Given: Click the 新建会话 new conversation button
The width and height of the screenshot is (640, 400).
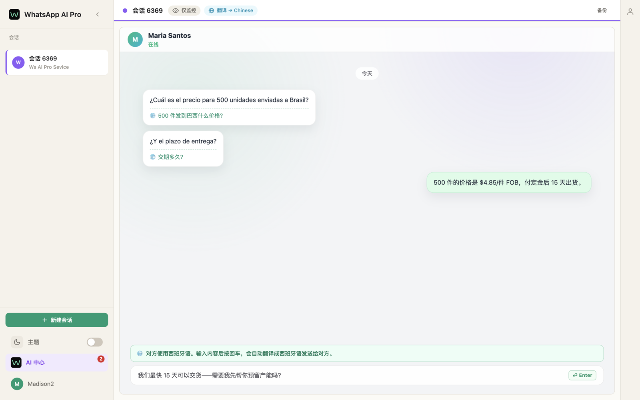Looking at the screenshot, I should coord(57,320).
